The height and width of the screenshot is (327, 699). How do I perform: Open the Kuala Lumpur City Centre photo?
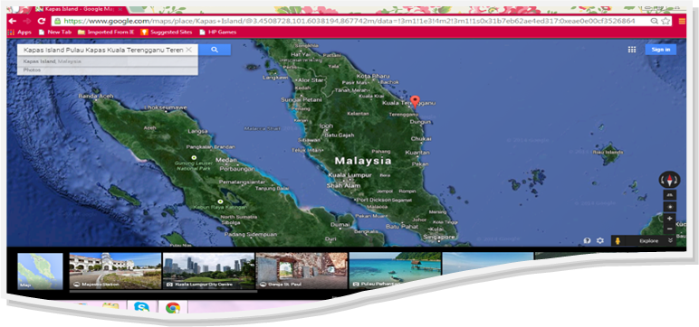click(208, 271)
